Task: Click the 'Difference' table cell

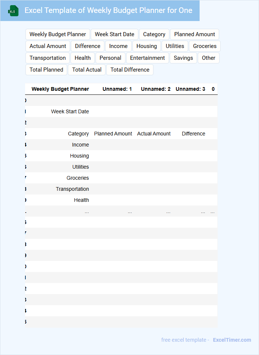Action: click(194, 134)
